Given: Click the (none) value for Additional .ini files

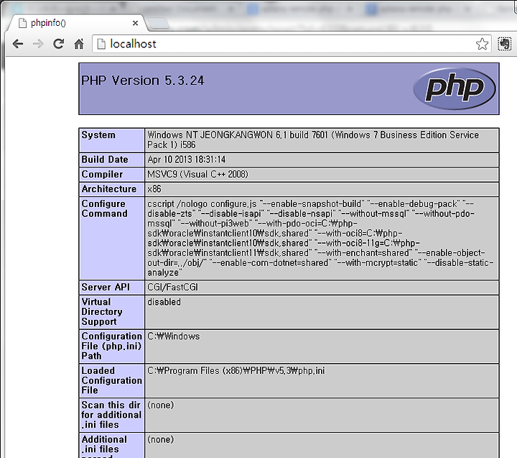Looking at the screenshot, I should 161,439.
